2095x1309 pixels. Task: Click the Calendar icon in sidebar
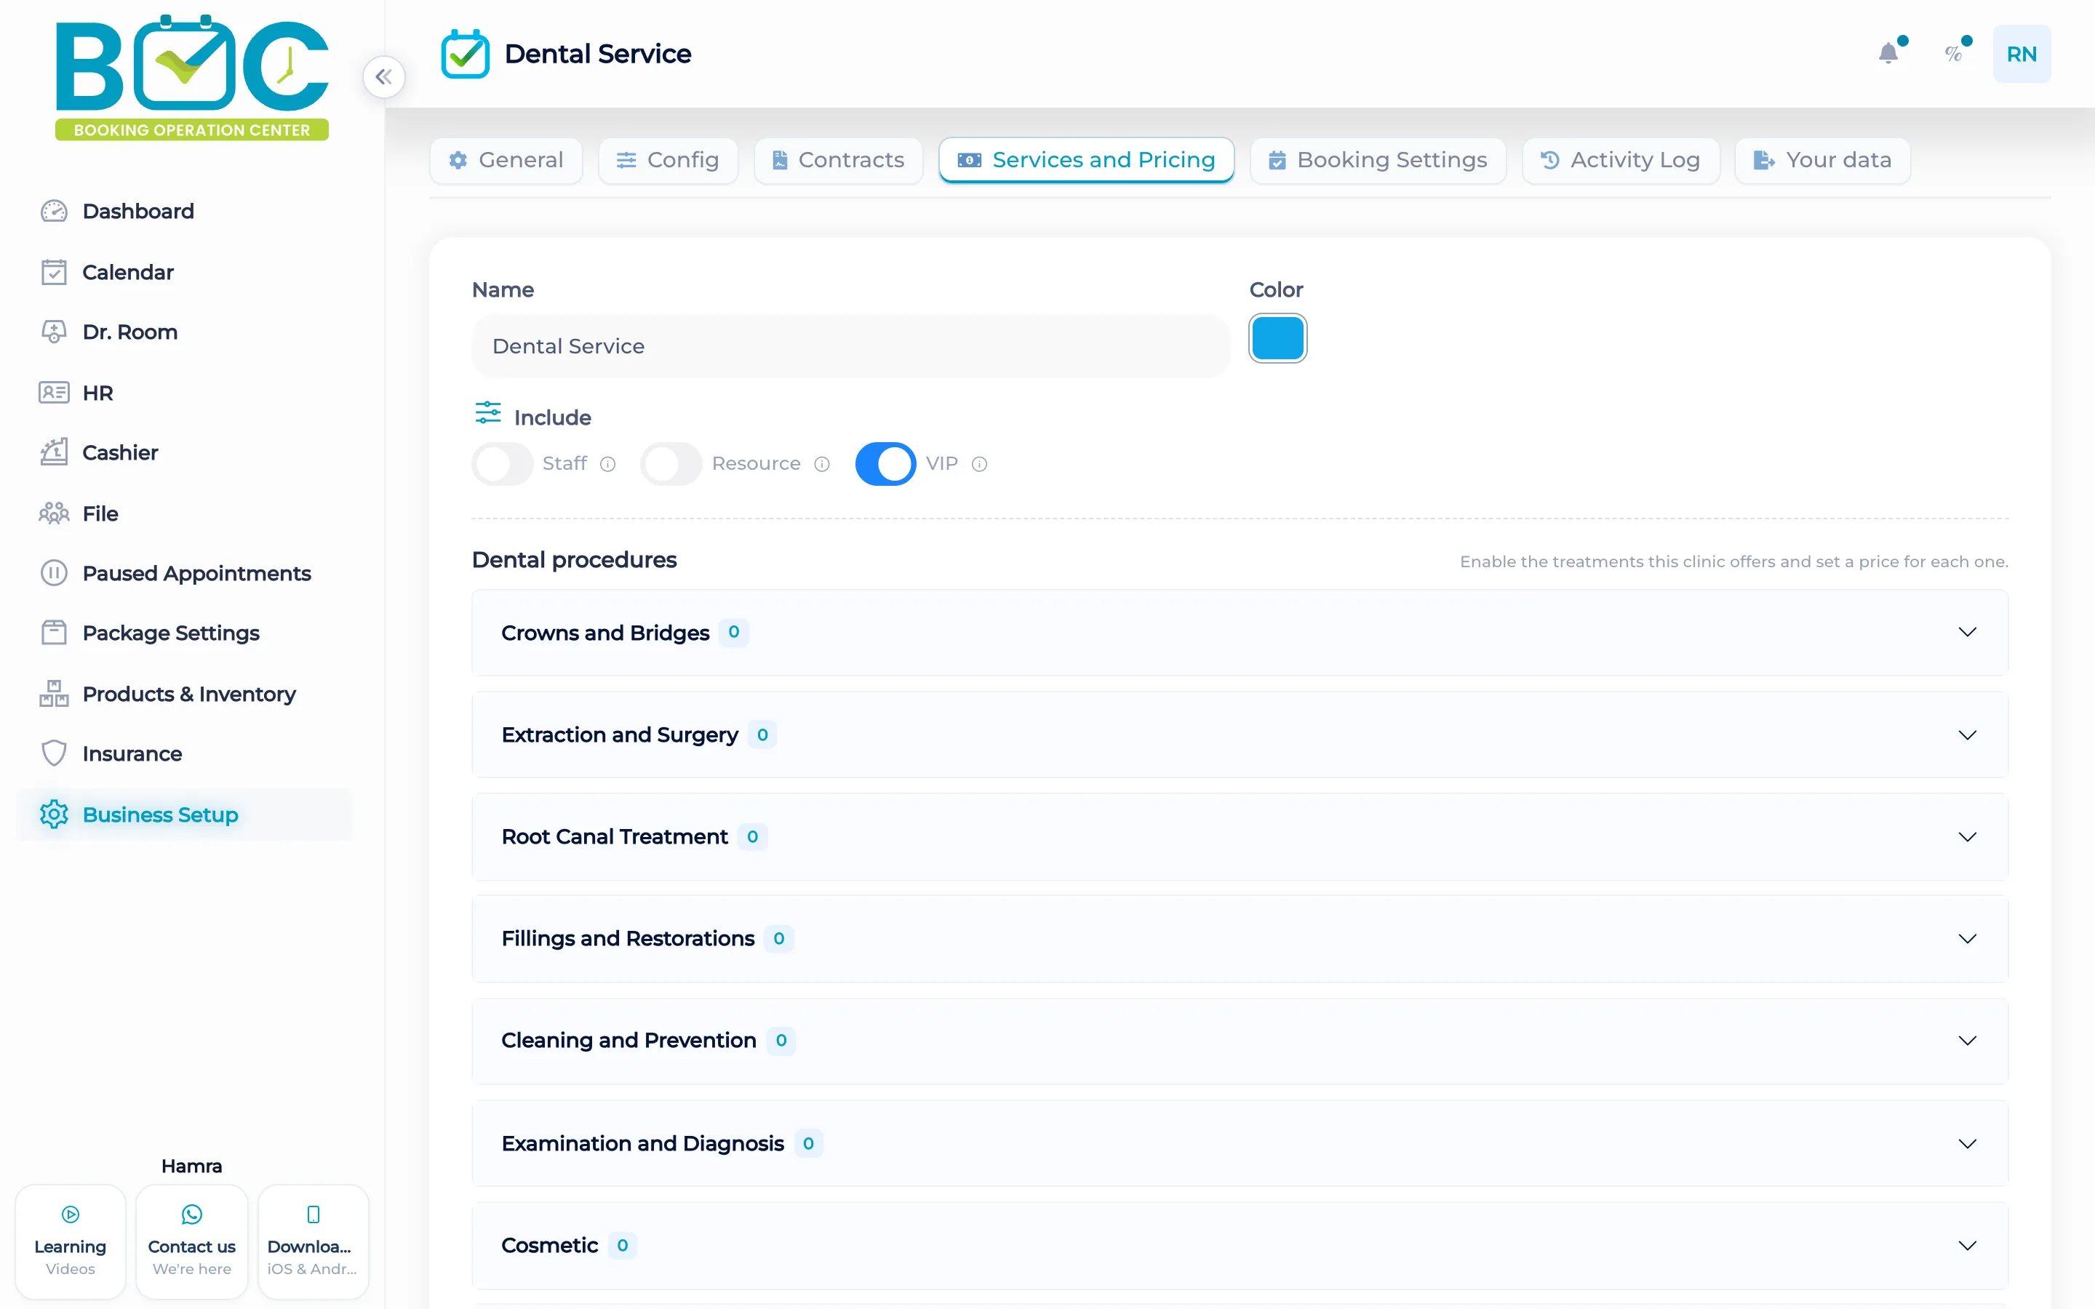click(x=54, y=272)
